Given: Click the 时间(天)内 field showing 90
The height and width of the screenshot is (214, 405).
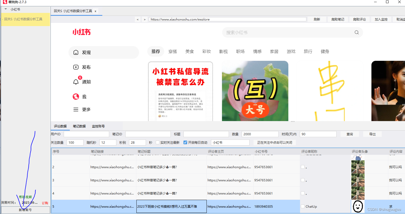Looking at the screenshot, I should tap(318, 134).
